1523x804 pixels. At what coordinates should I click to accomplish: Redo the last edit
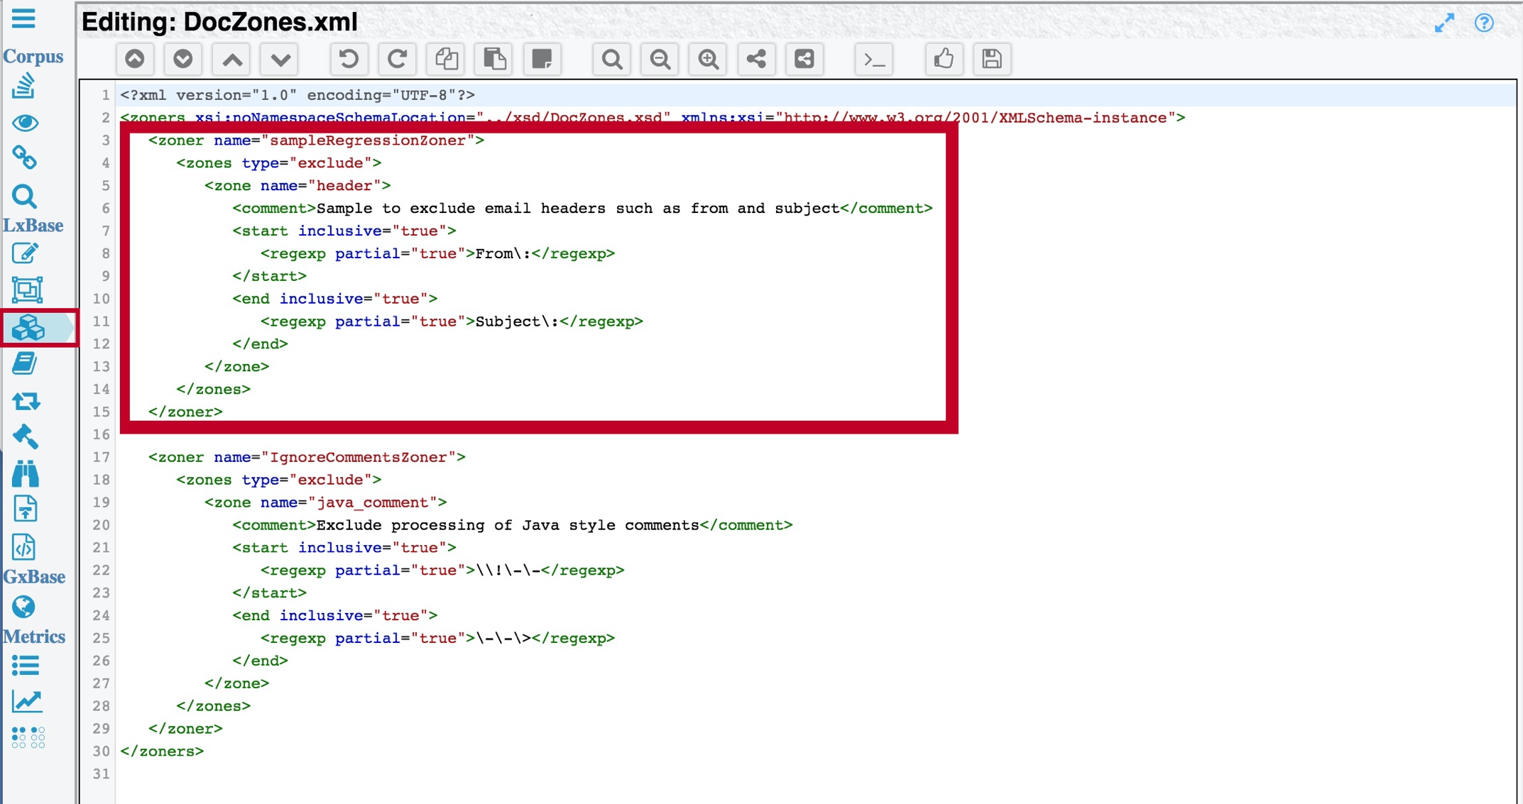click(397, 60)
